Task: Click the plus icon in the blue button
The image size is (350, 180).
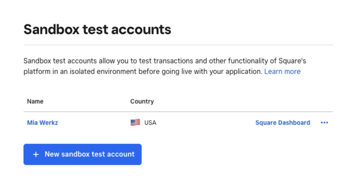Action: point(36,154)
